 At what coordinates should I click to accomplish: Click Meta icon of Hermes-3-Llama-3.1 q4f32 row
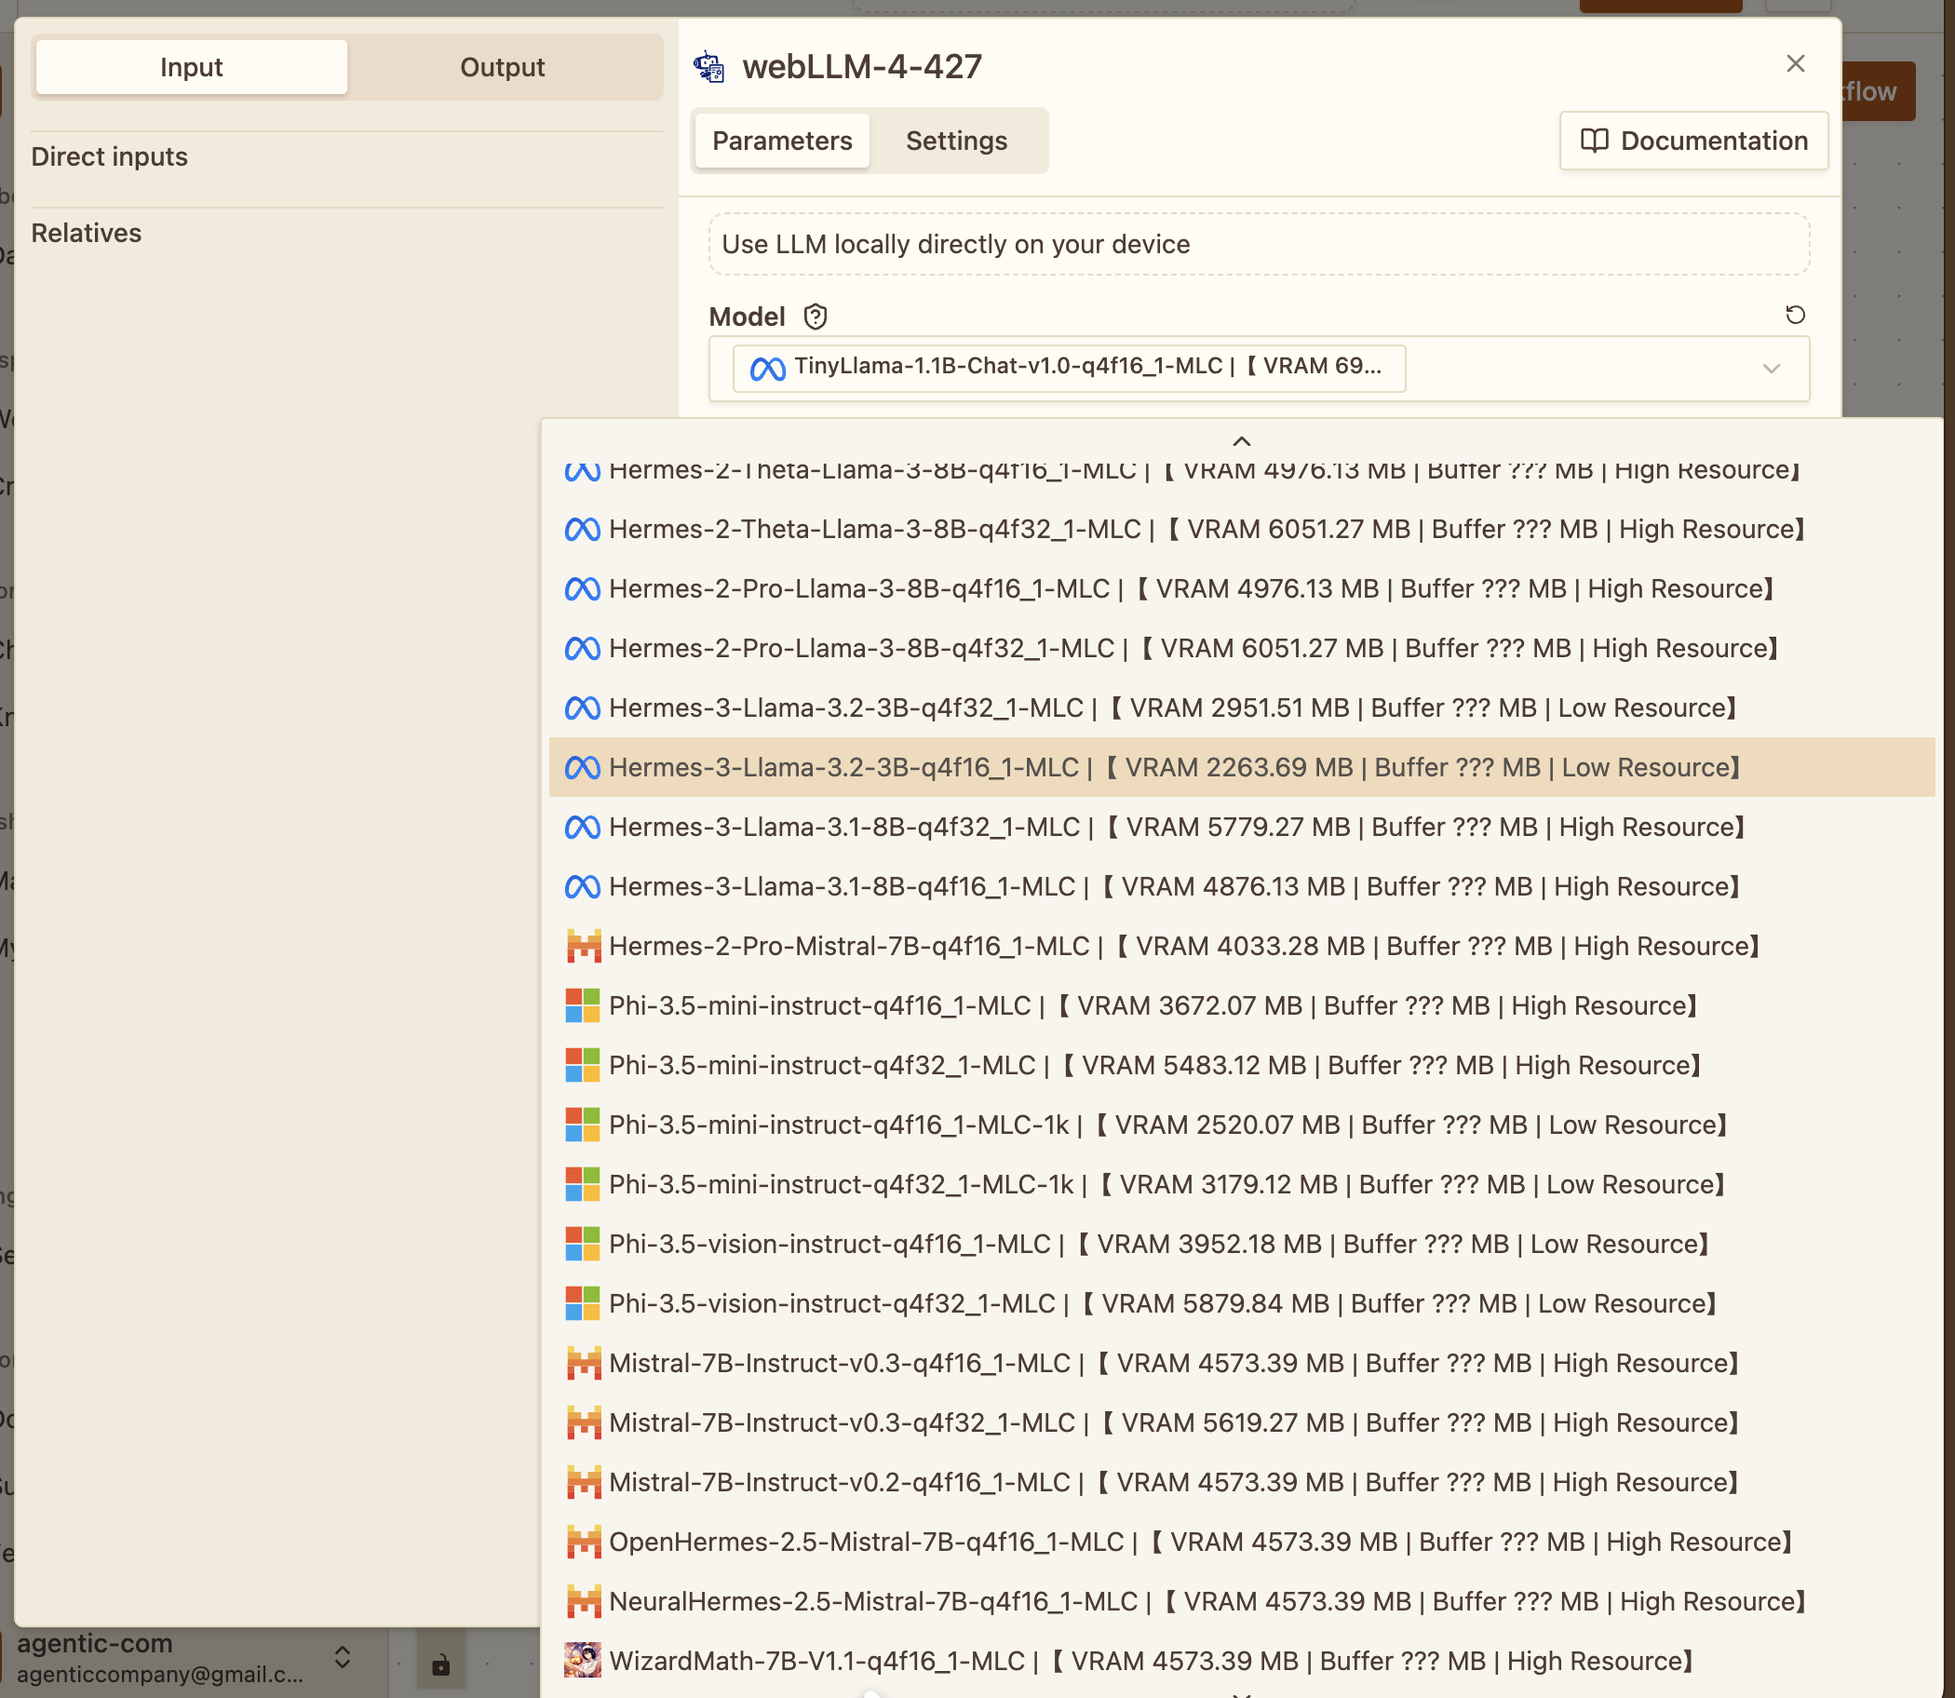click(582, 829)
